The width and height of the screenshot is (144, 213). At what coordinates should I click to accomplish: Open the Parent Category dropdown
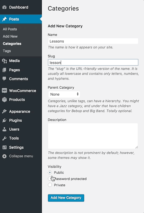click(x=64, y=94)
